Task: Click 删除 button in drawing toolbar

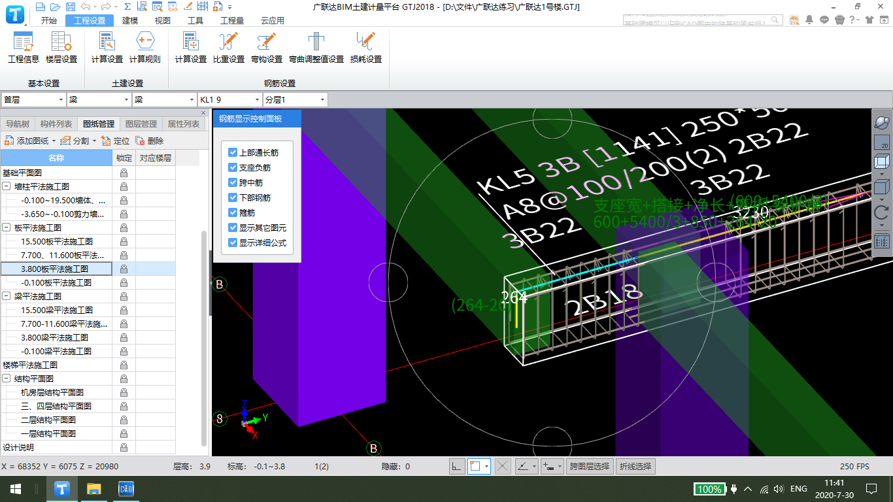Action: tap(150, 141)
